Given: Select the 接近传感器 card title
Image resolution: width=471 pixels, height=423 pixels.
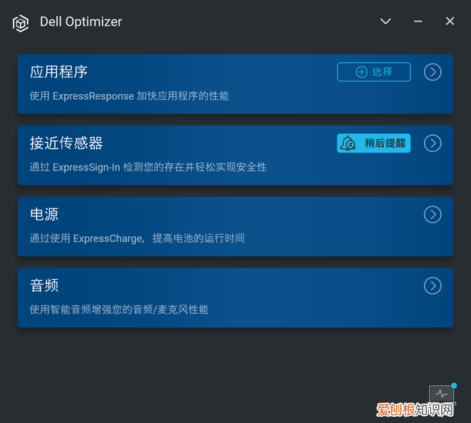Looking at the screenshot, I should [x=66, y=143].
